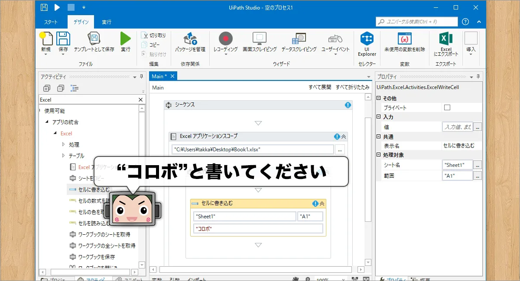520x281 pixels.
Task: Open the シート名 property editor … button
Action: tap(478, 165)
